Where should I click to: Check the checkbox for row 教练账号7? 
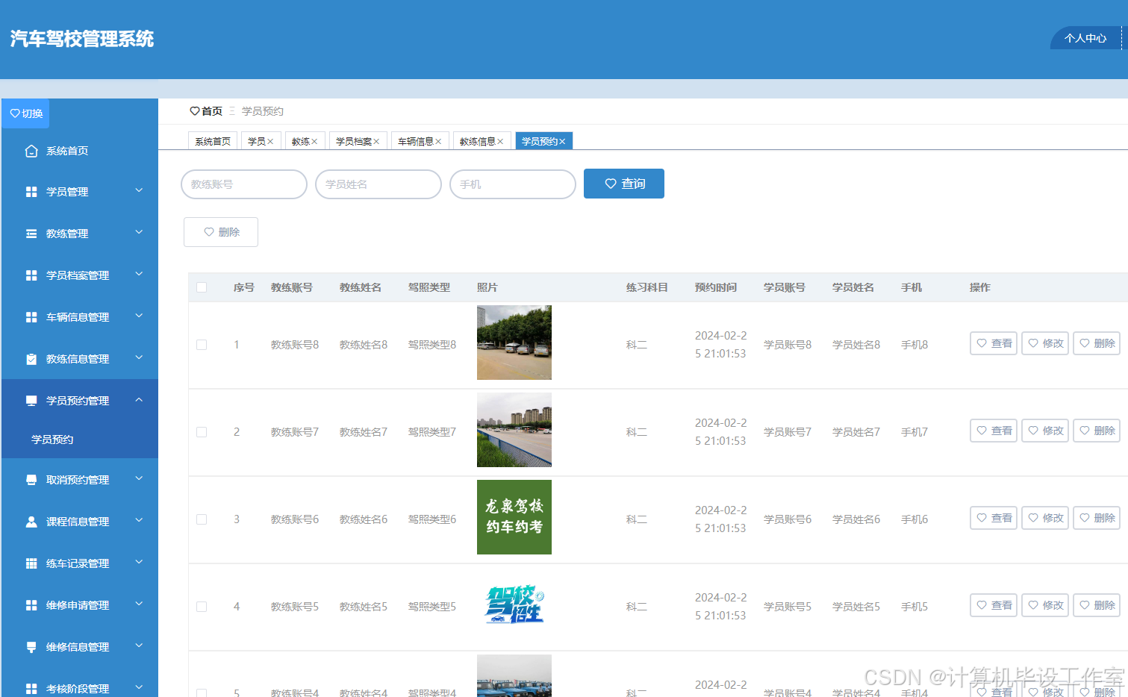202,432
